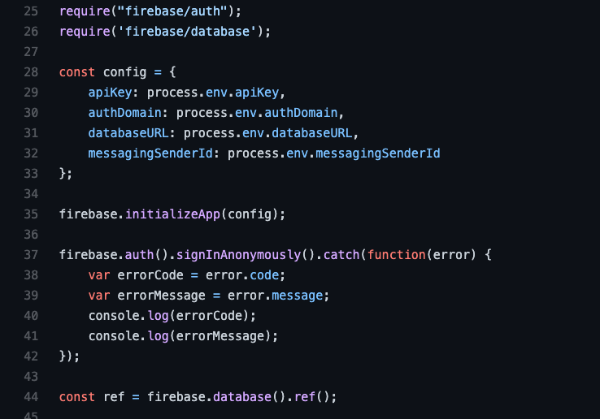Click the catch method on line 37
600x419 pixels.
(341, 255)
